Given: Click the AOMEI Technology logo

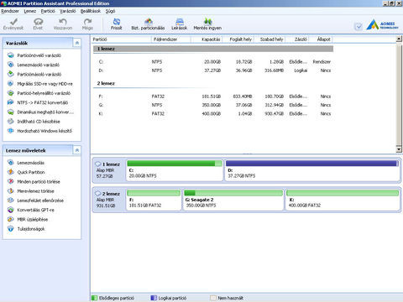Looking at the screenshot, I should (383, 25).
